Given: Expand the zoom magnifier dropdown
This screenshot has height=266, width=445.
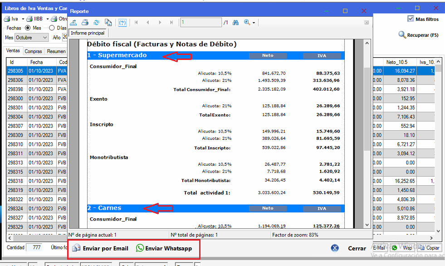Looking at the screenshot, I should pos(249,23).
